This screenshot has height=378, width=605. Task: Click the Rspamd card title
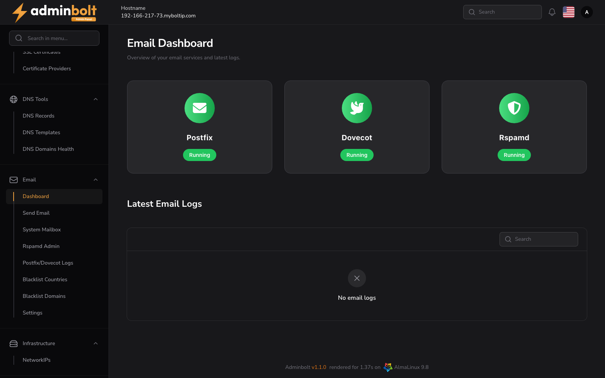[514, 138]
